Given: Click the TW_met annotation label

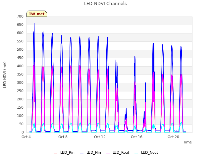Looking at the screenshot, I should click(x=37, y=14).
